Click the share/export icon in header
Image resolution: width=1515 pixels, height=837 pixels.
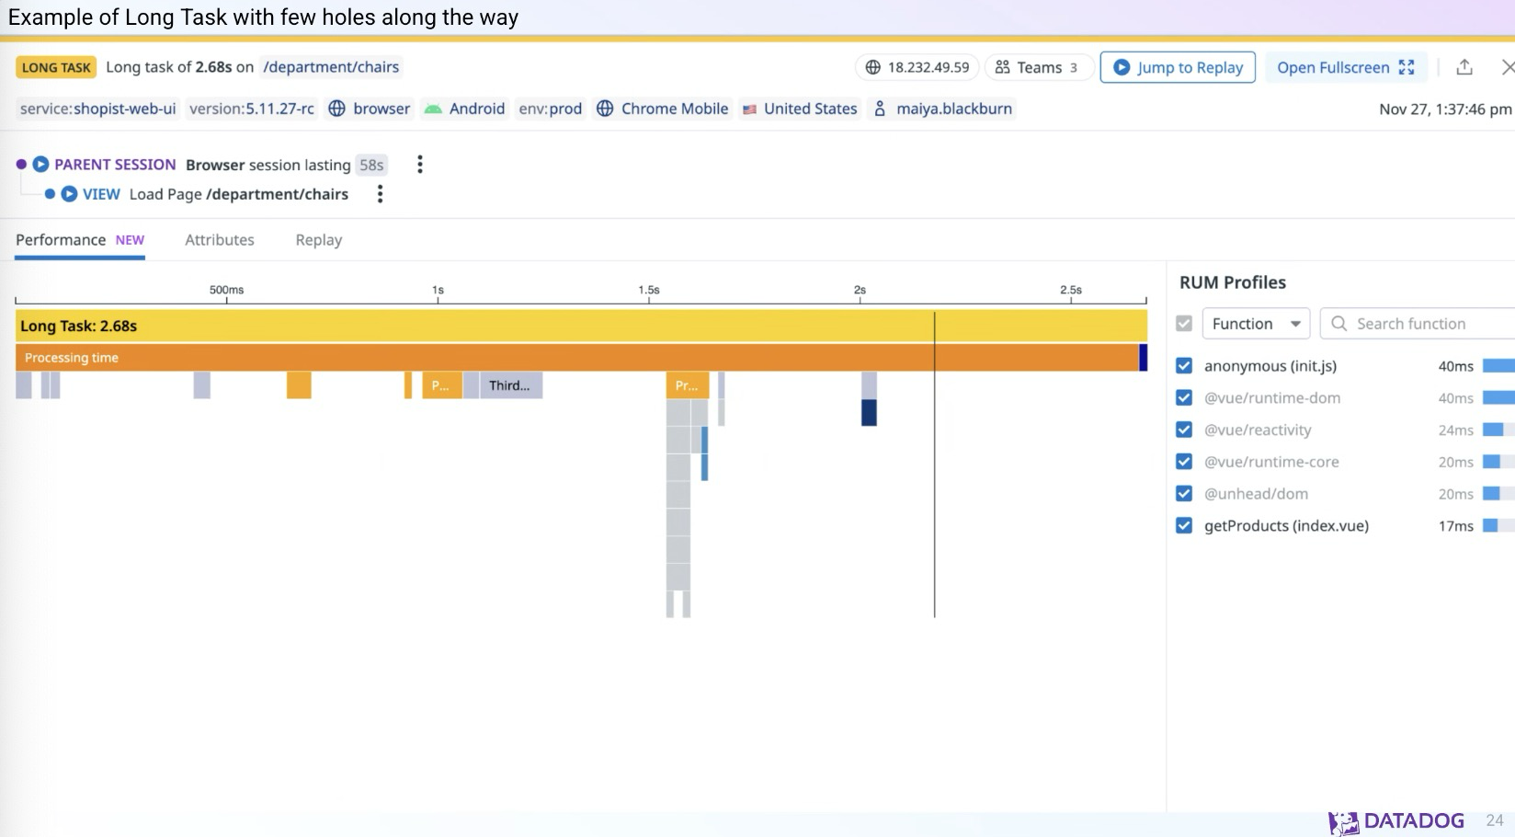(1464, 67)
